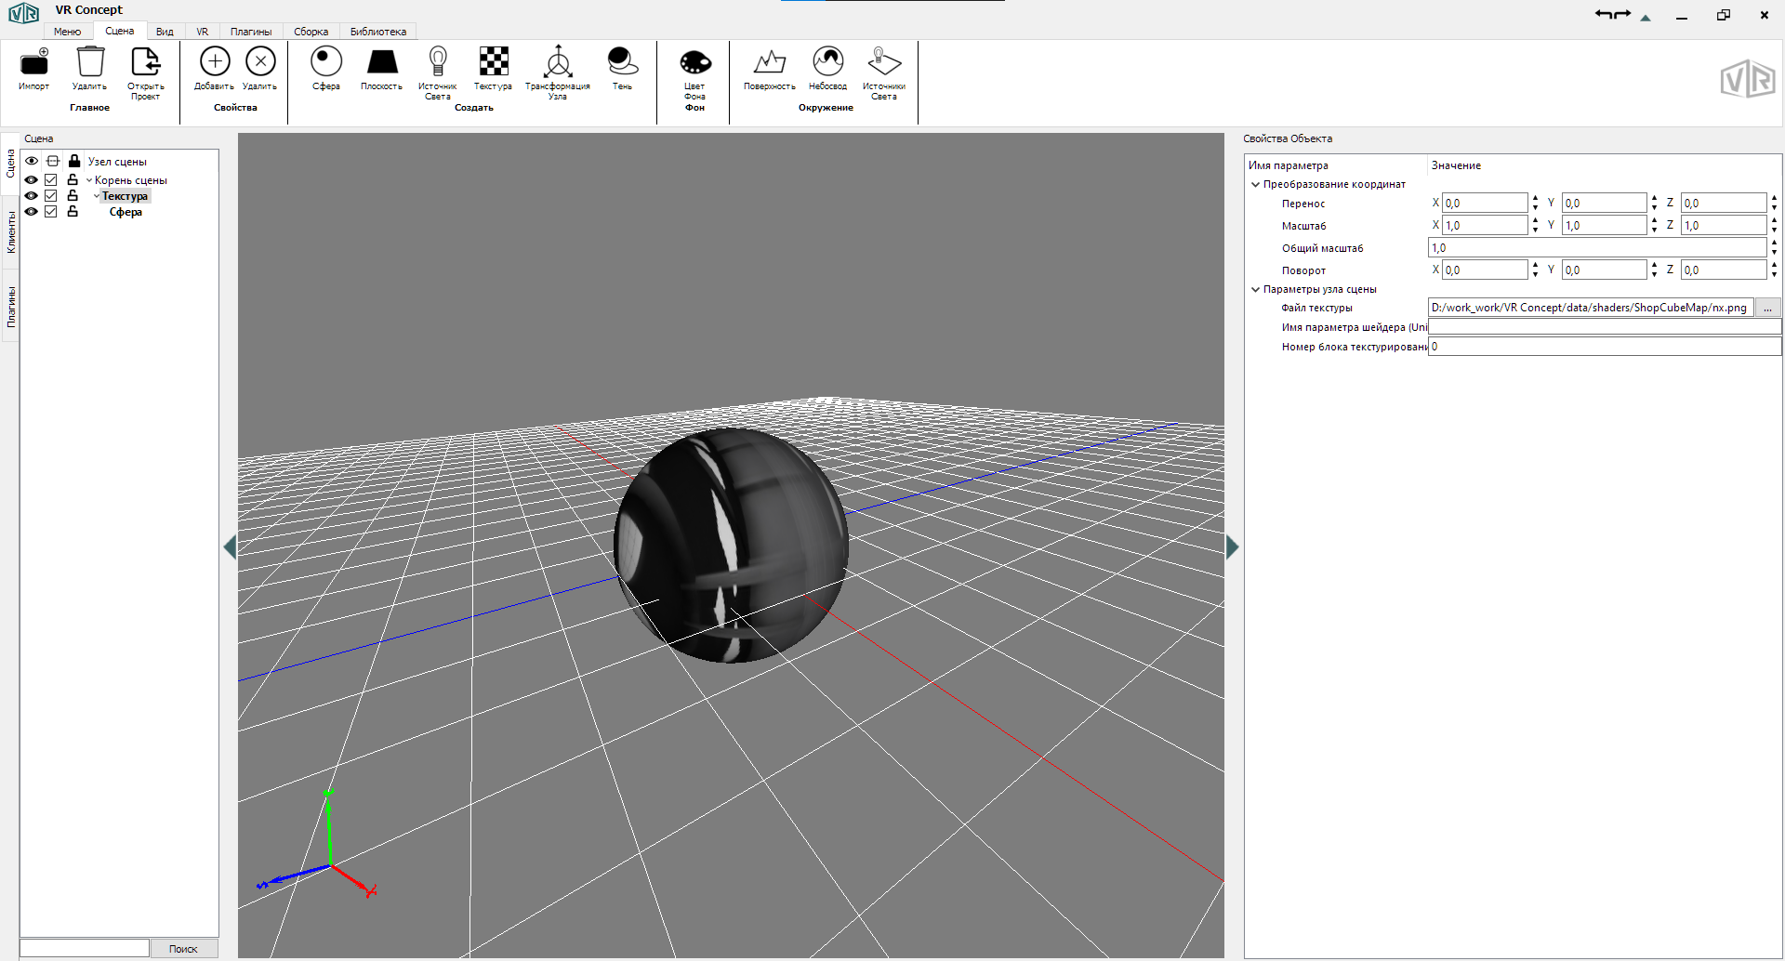Hide the Сфера node with its eye
The width and height of the screenshot is (1785, 961).
pyautogui.click(x=32, y=211)
